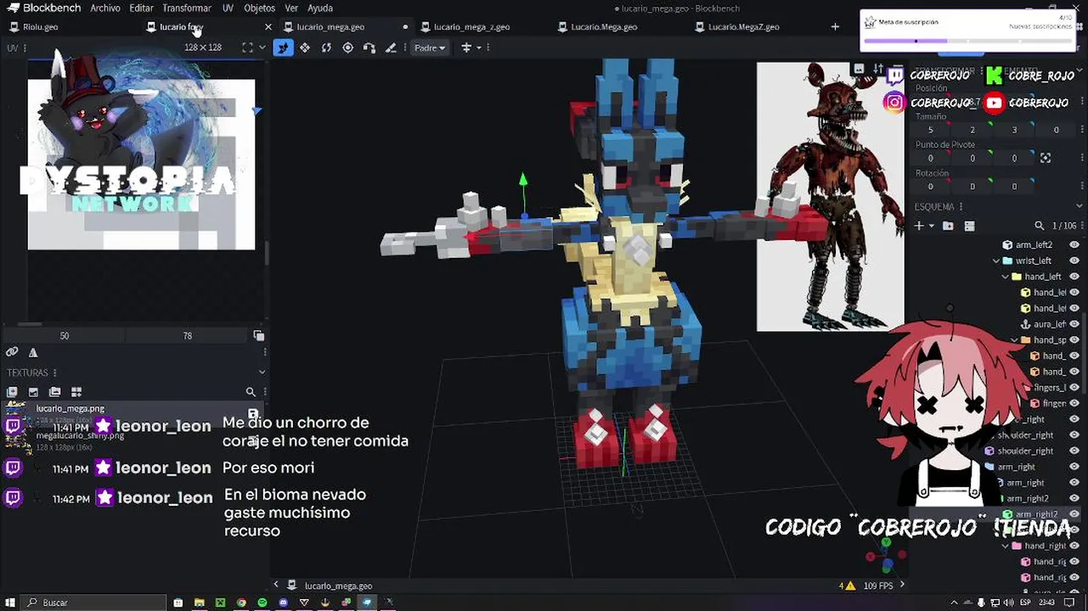The width and height of the screenshot is (1088, 611).
Task: Click the UV editor texture preview
Action: click(x=141, y=165)
